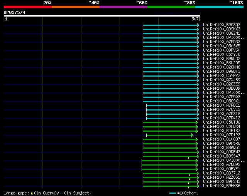Select the UniRef100_A2Z8G1 label
The height and width of the screenshot is (196, 247).
coord(222,178)
